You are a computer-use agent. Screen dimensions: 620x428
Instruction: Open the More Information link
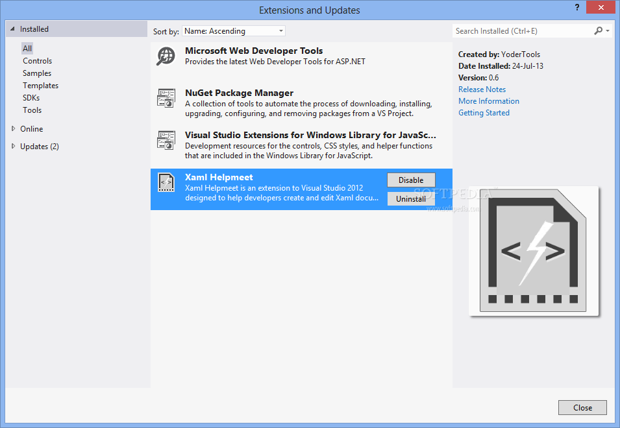click(489, 101)
